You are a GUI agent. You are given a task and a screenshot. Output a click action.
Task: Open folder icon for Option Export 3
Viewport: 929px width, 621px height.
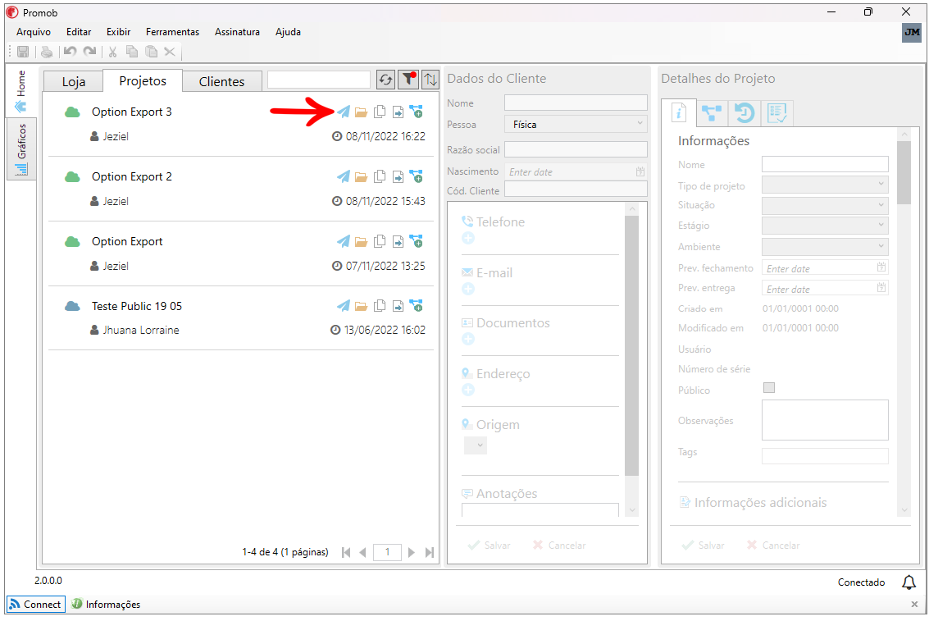[362, 112]
